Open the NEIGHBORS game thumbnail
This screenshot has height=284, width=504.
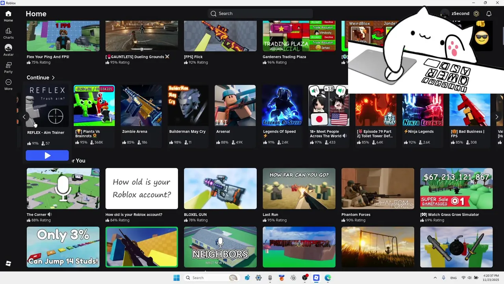(x=220, y=247)
